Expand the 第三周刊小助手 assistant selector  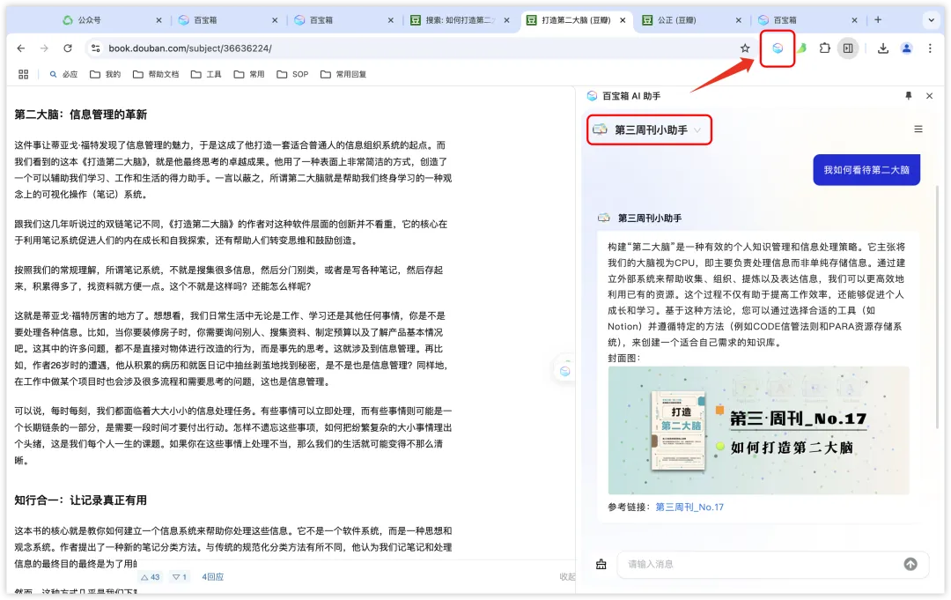[649, 130]
